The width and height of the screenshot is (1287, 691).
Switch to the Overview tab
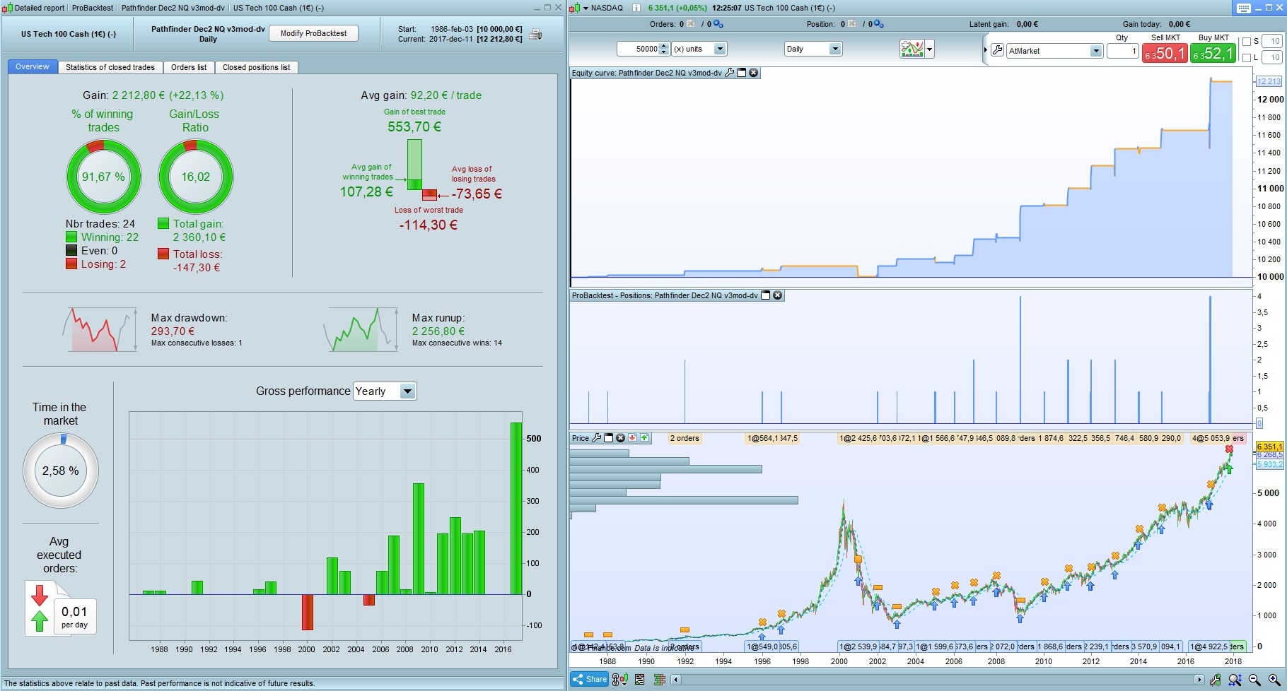(x=33, y=67)
